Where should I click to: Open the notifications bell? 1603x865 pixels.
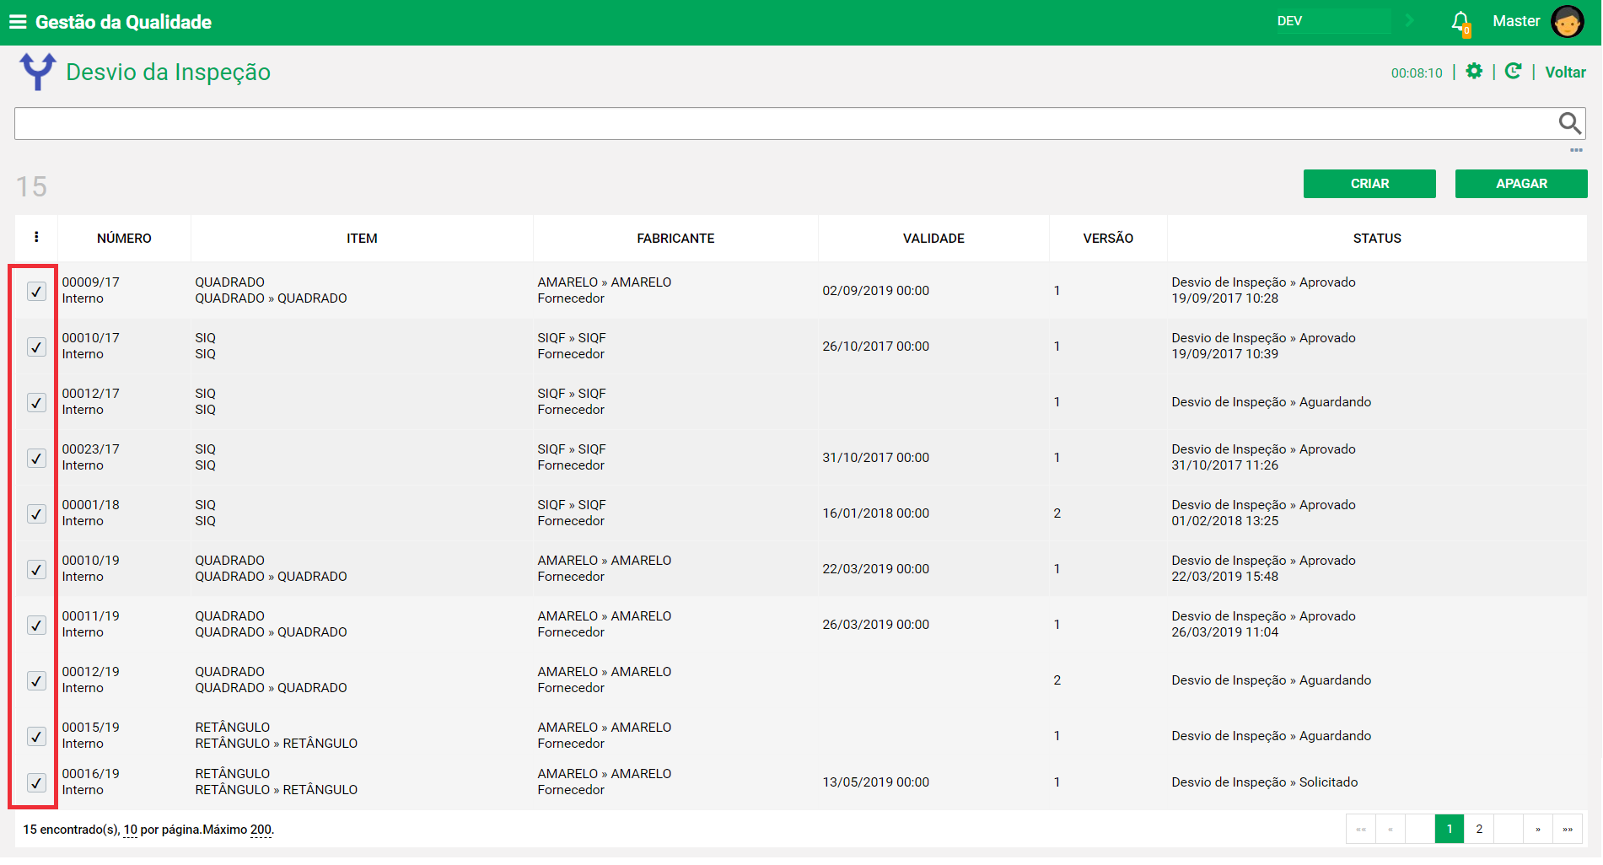[x=1460, y=22]
